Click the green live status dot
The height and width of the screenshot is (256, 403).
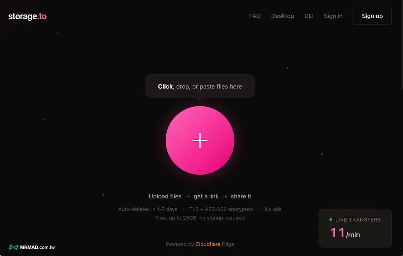330,219
